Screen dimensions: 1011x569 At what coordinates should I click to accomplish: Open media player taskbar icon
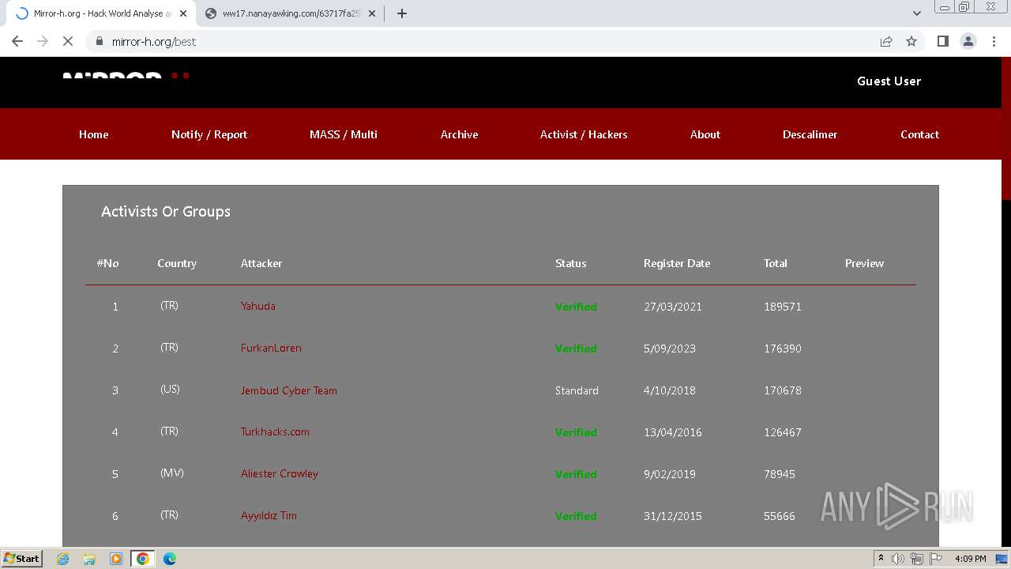pyautogui.click(x=116, y=559)
